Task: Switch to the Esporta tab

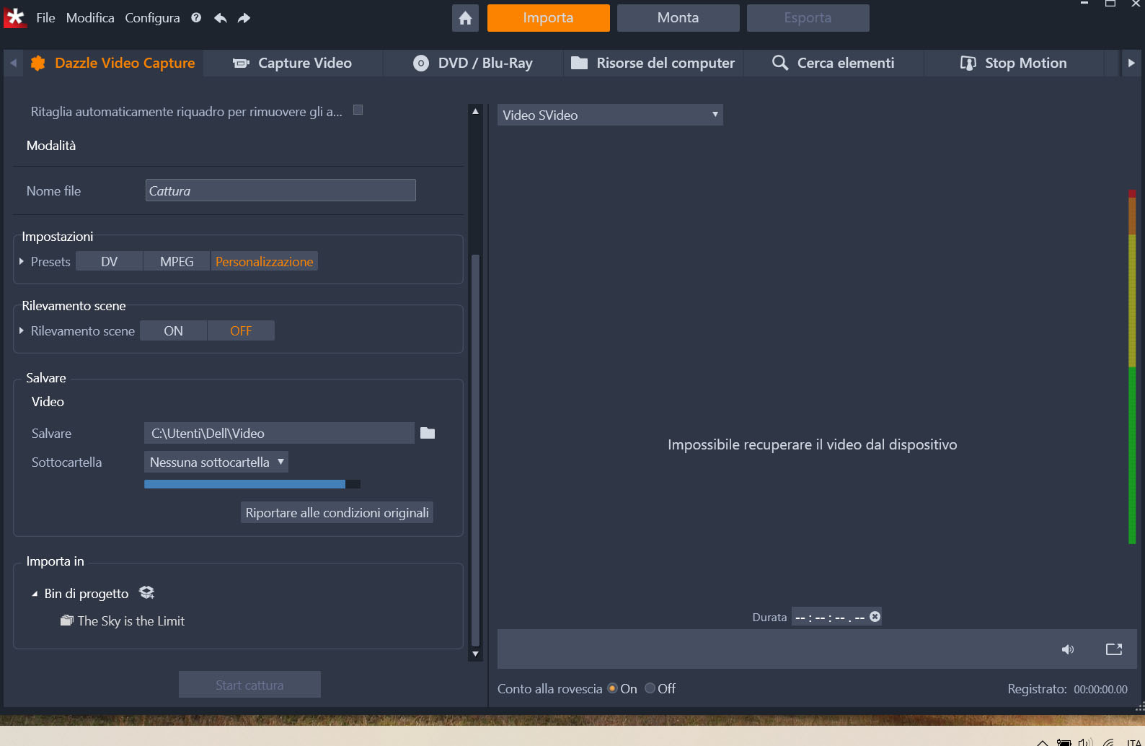Action: (808, 18)
